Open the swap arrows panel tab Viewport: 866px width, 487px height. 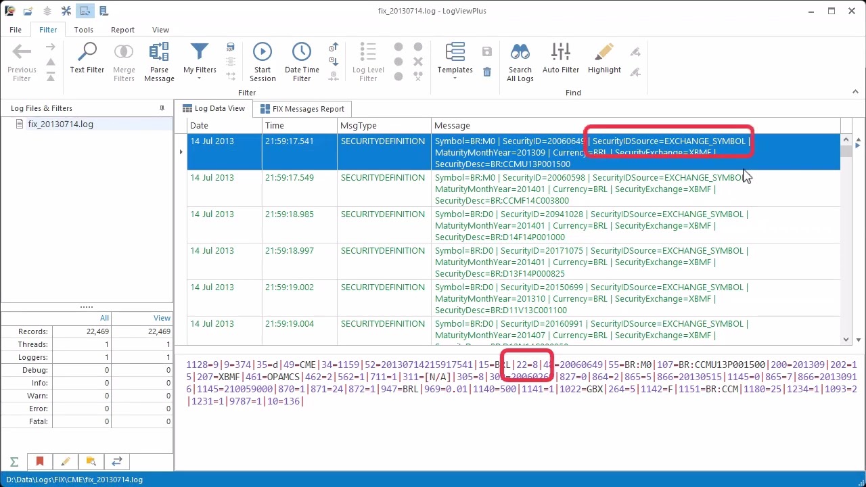coord(117,461)
